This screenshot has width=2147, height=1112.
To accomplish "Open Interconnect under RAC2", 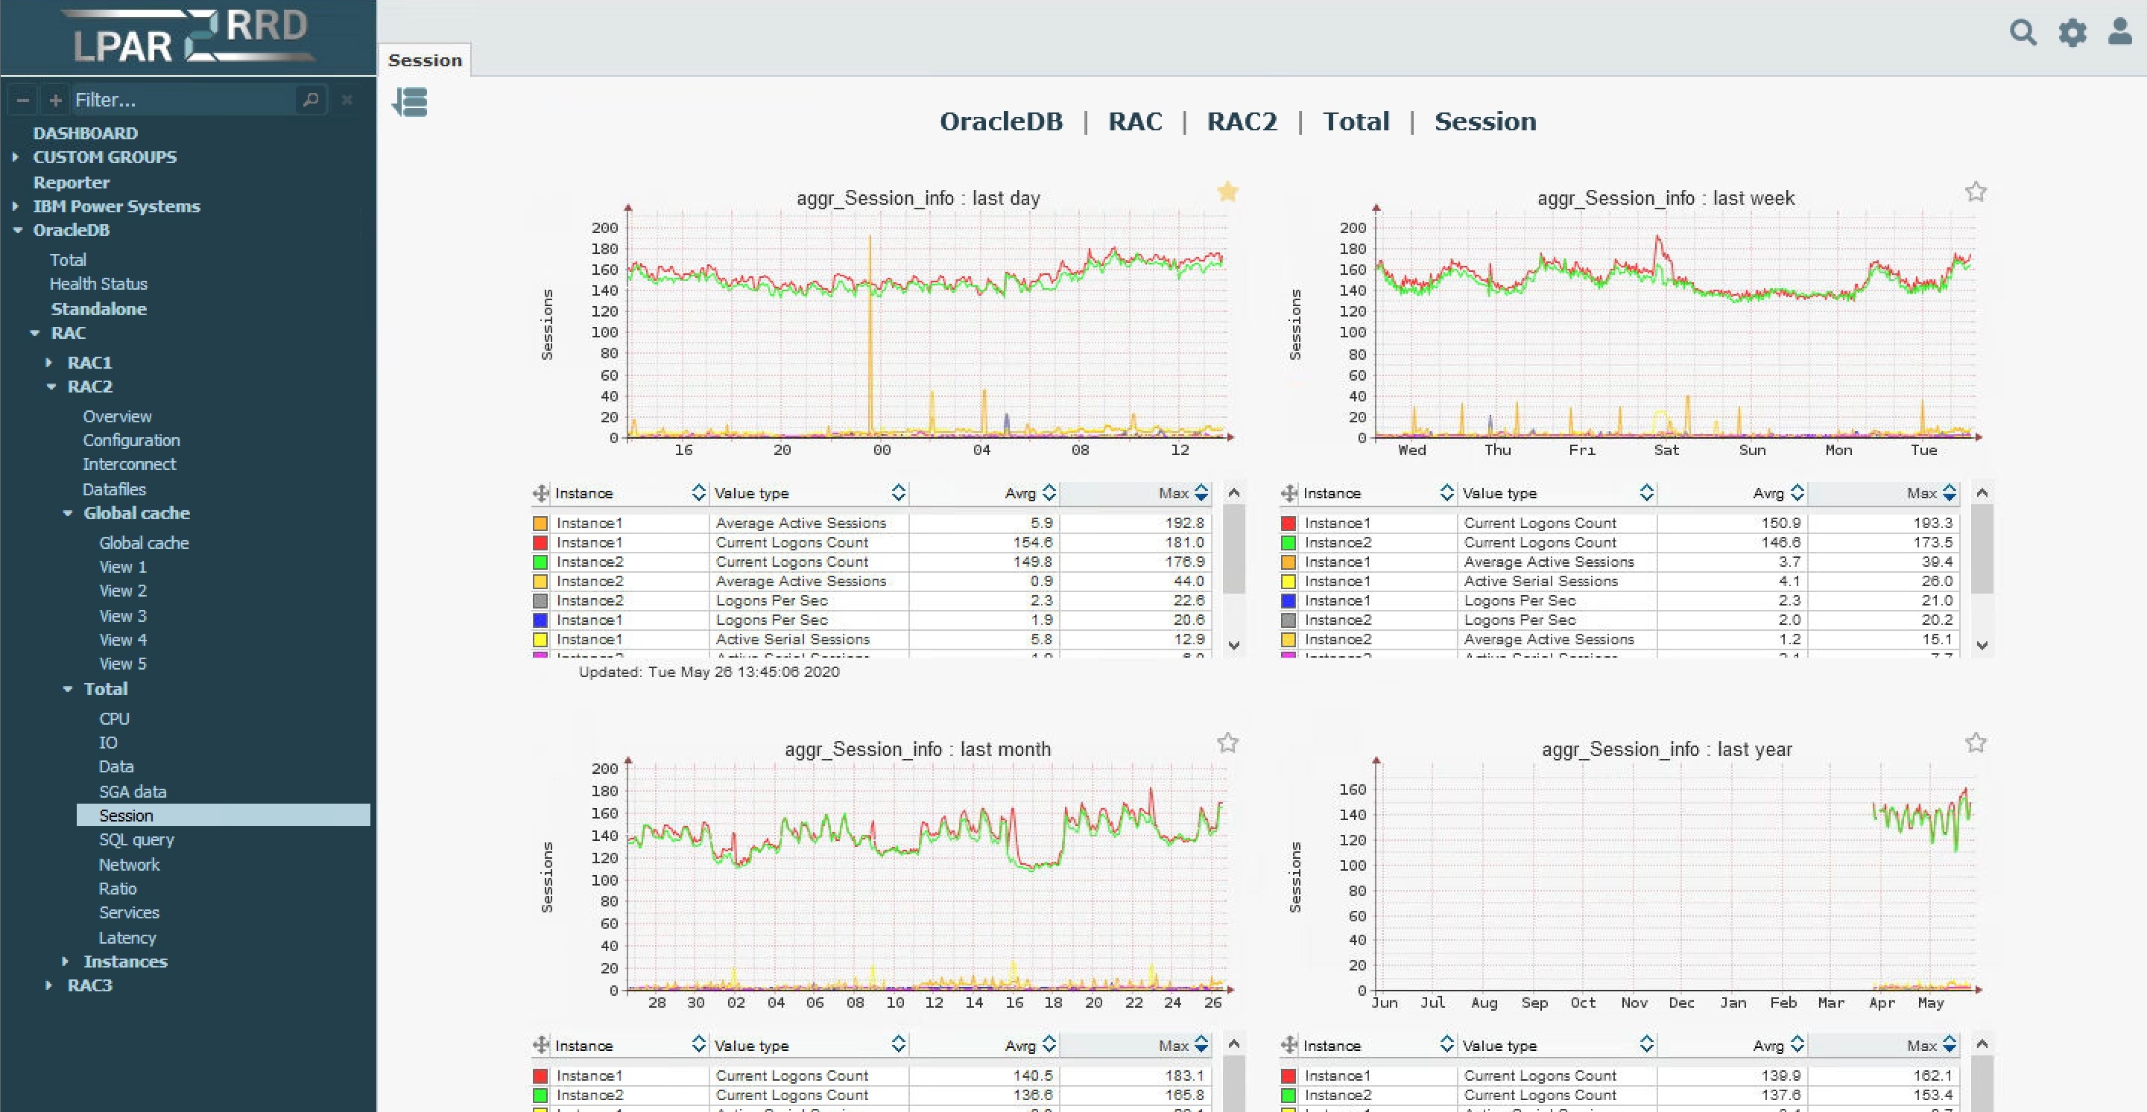I will (x=129, y=464).
